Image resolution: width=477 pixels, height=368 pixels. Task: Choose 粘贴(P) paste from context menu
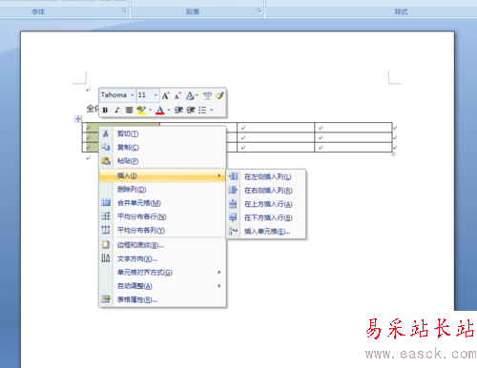(162, 161)
